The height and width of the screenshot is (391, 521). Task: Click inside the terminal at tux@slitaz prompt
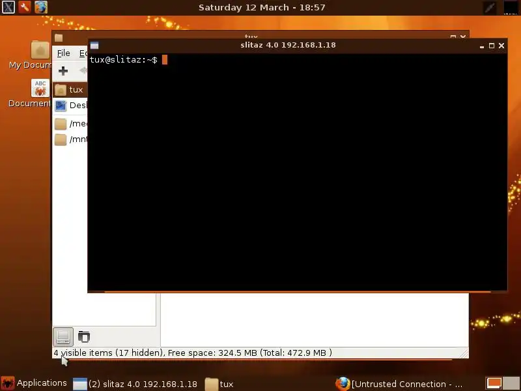coord(124,60)
